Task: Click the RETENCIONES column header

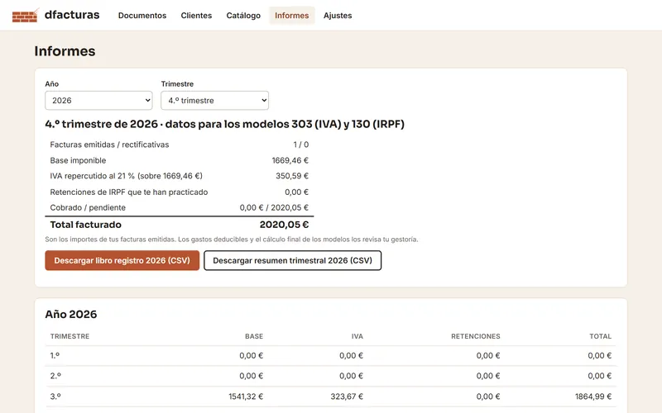Action: pyautogui.click(x=475, y=336)
